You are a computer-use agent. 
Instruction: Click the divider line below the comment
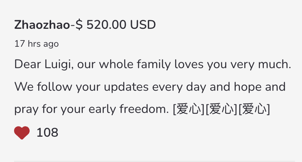(x=155, y=161)
